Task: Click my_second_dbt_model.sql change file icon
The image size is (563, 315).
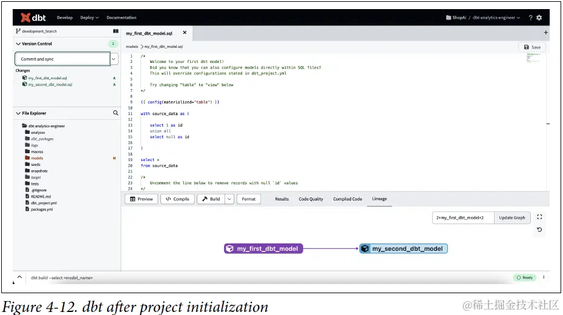Action: coord(25,84)
